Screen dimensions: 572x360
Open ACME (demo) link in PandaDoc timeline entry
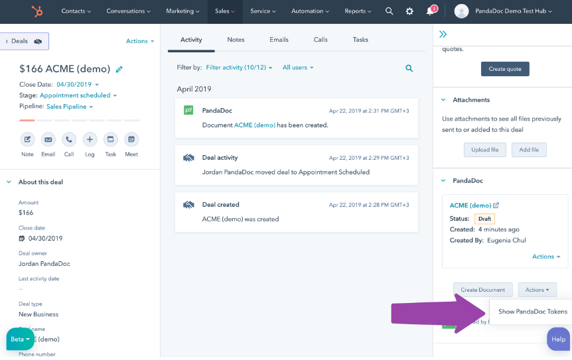tap(255, 125)
